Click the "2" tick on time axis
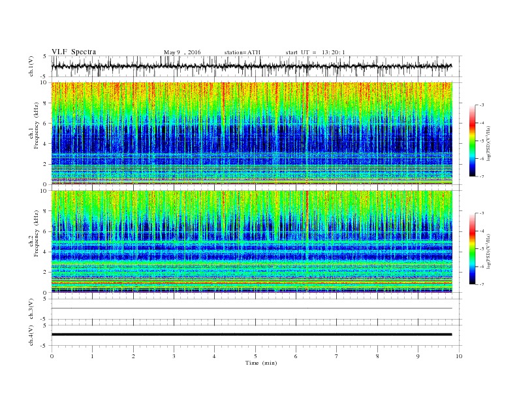 tap(133, 356)
